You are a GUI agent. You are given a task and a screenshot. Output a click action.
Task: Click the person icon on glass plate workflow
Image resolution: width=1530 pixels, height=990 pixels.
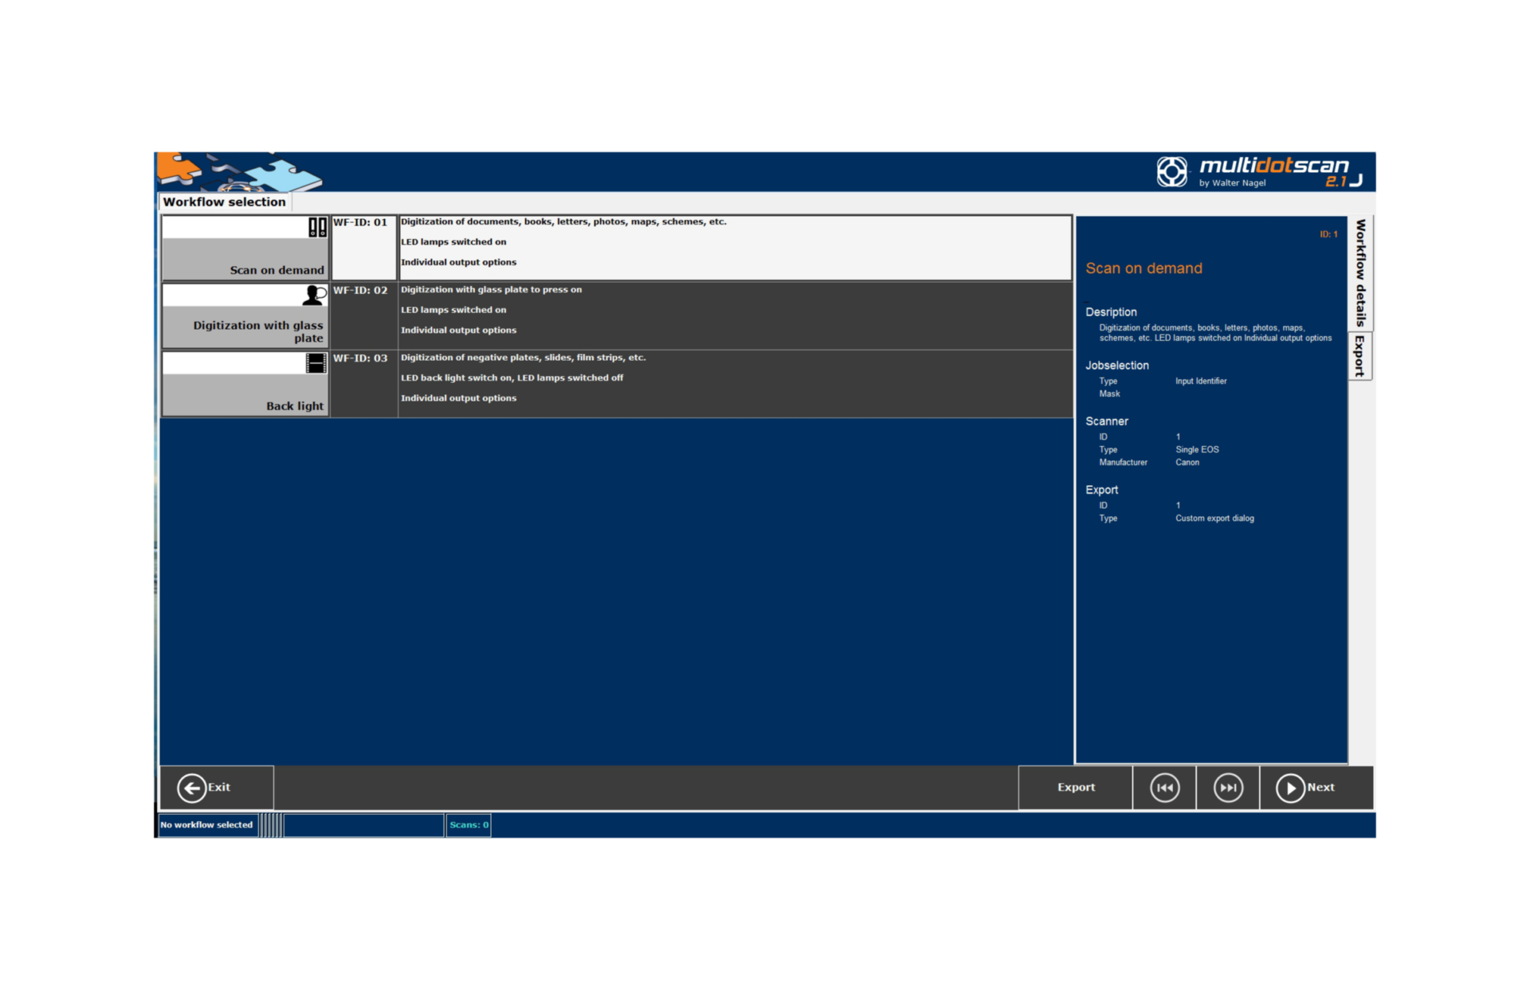click(314, 295)
